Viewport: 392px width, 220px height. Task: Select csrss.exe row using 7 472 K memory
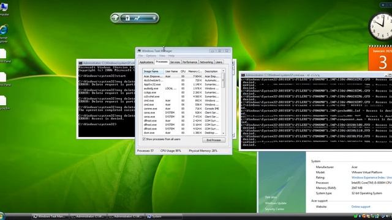[x=182, y=117]
